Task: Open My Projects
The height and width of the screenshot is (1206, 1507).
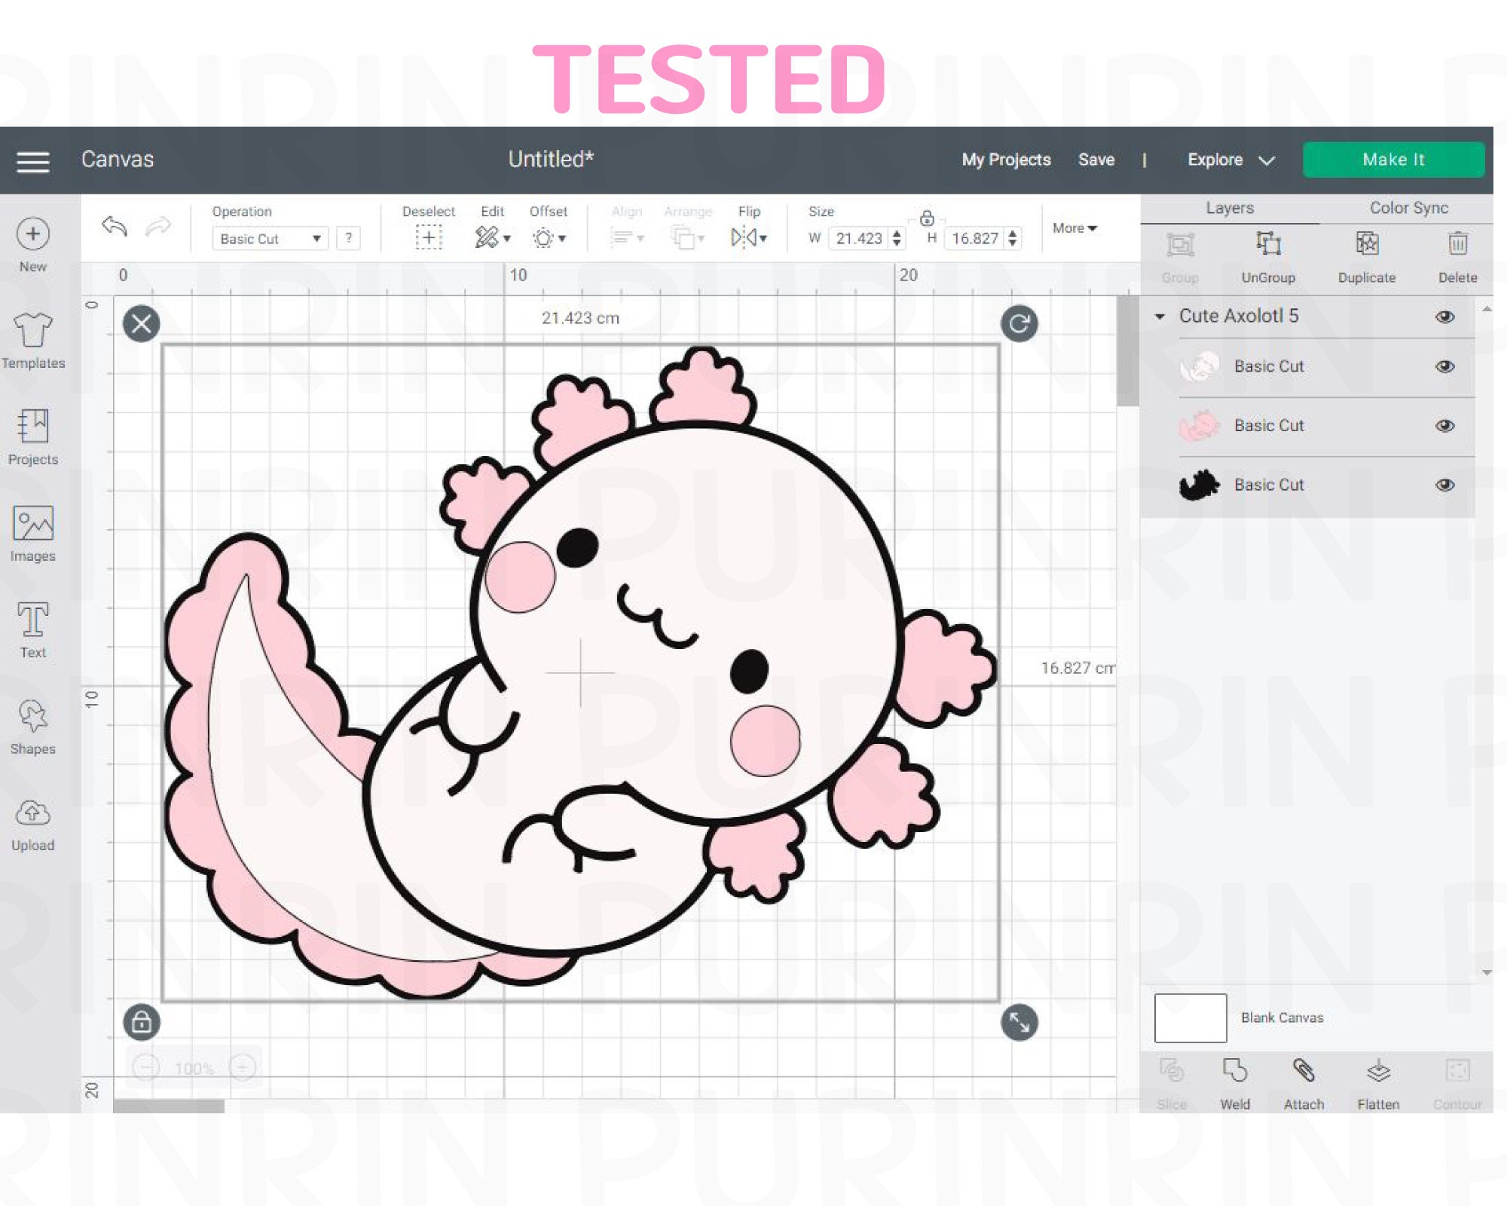Action: [1005, 159]
